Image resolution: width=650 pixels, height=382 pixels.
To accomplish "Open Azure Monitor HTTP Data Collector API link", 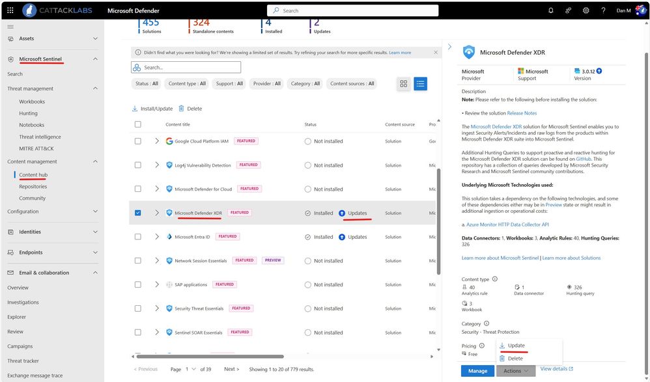I will click(x=507, y=225).
